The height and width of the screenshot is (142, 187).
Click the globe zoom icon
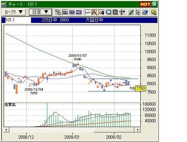pyautogui.click(x=115, y=12)
